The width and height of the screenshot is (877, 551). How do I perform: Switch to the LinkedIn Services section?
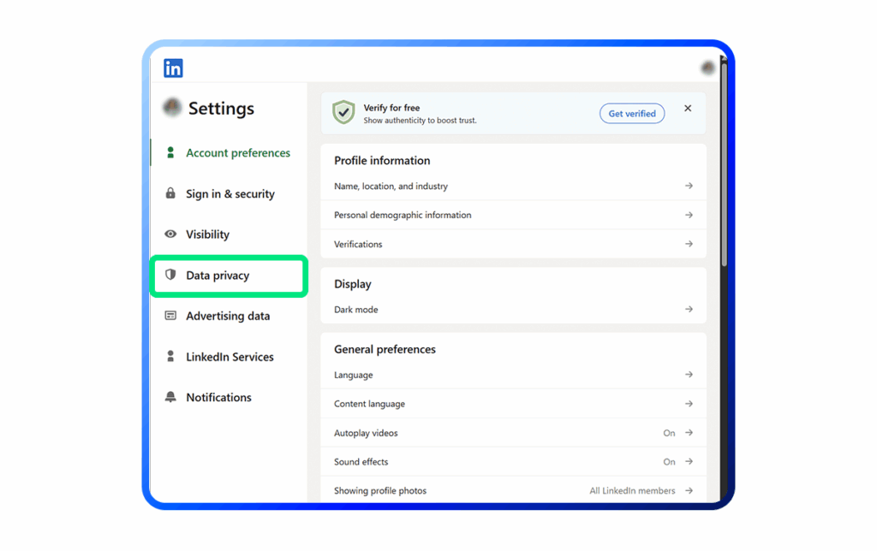[230, 356]
